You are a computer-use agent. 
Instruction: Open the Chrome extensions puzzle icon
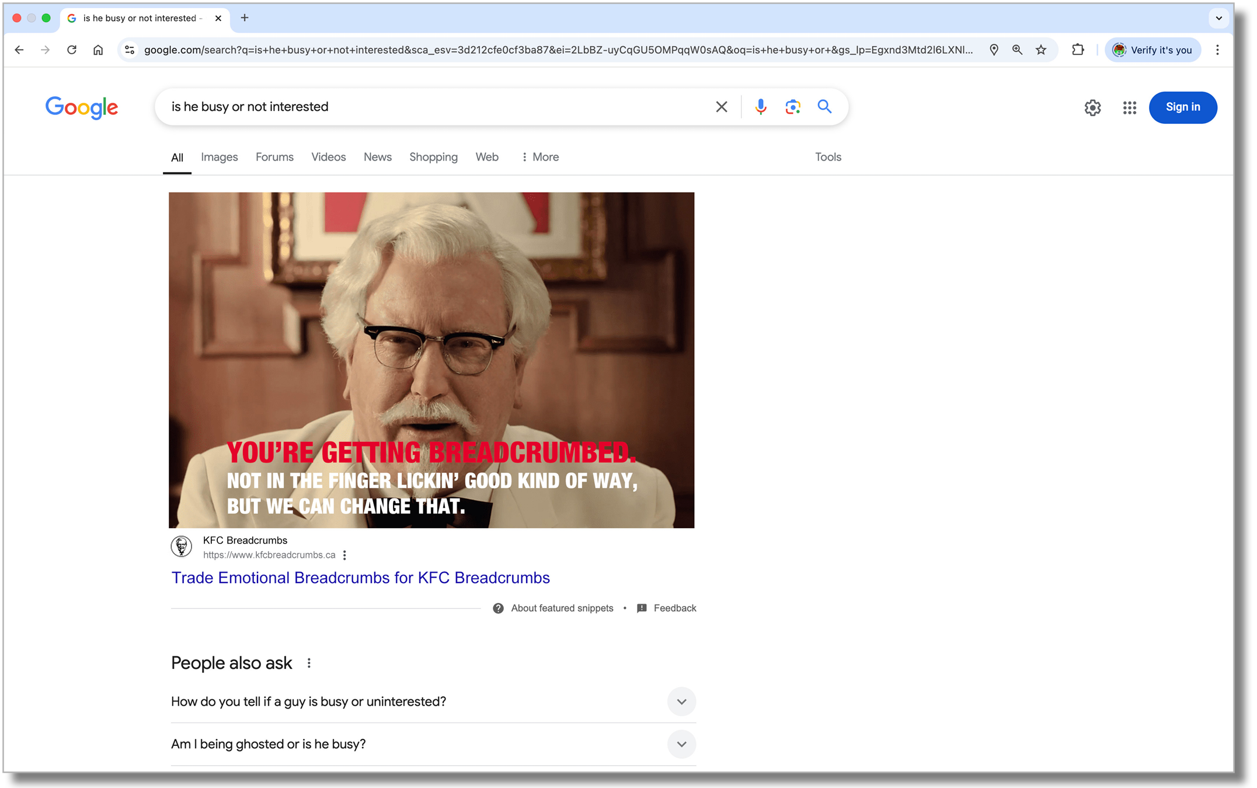1078,50
